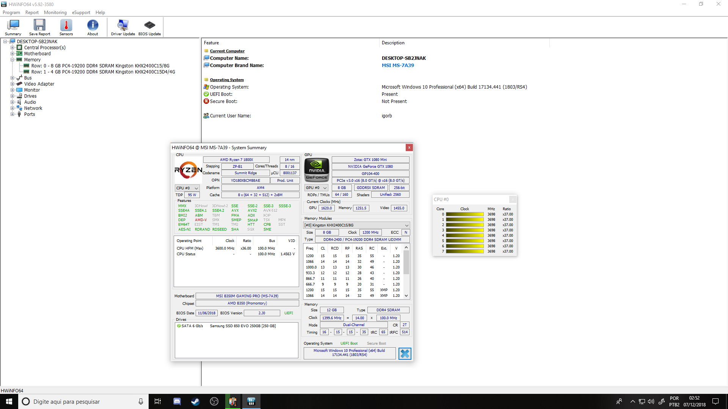
Task: Open MSI MS-7A39 brand link
Action: coord(398,66)
